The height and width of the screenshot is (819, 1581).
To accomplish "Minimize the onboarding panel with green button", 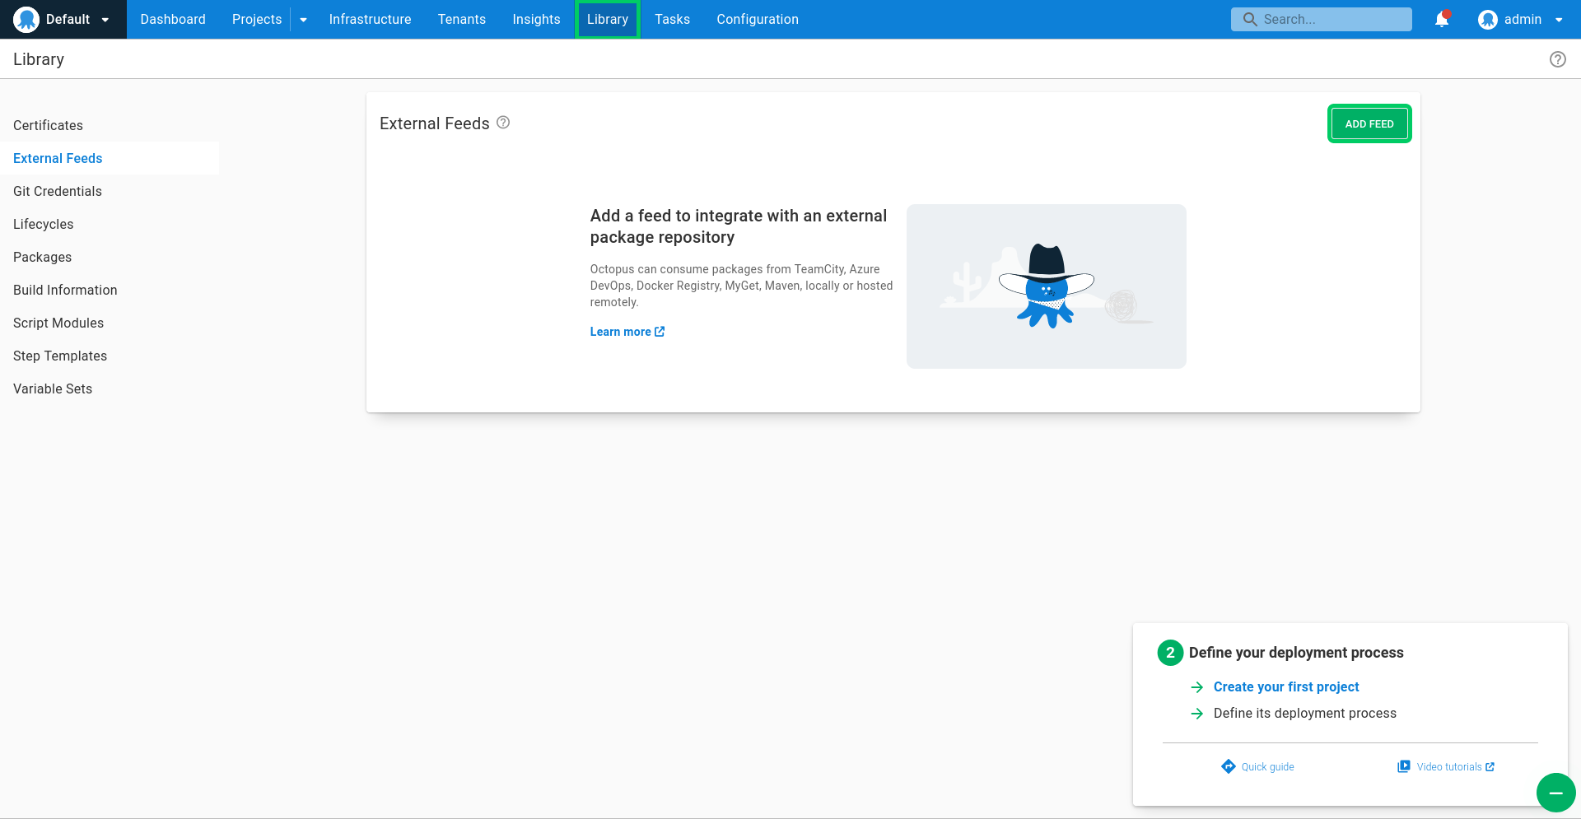I will [1555, 793].
